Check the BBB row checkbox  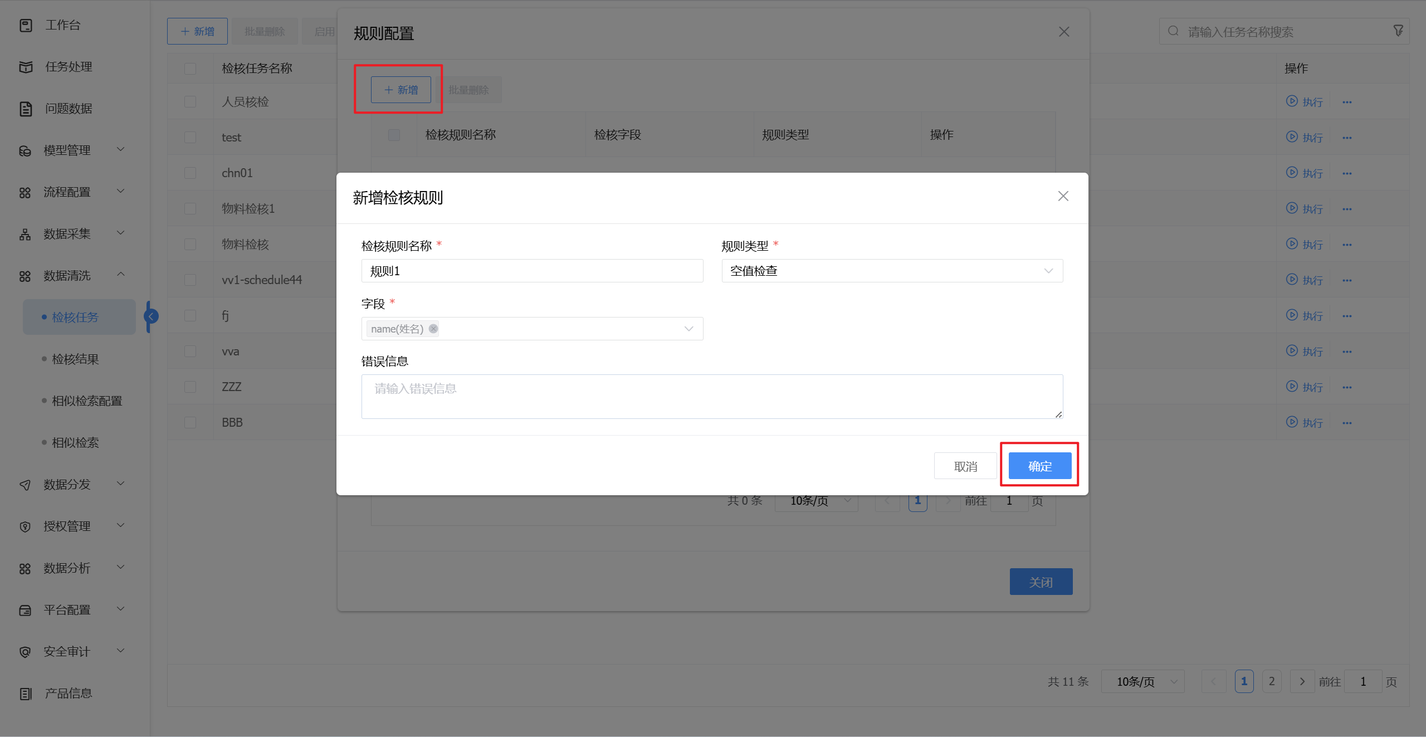coord(190,422)
